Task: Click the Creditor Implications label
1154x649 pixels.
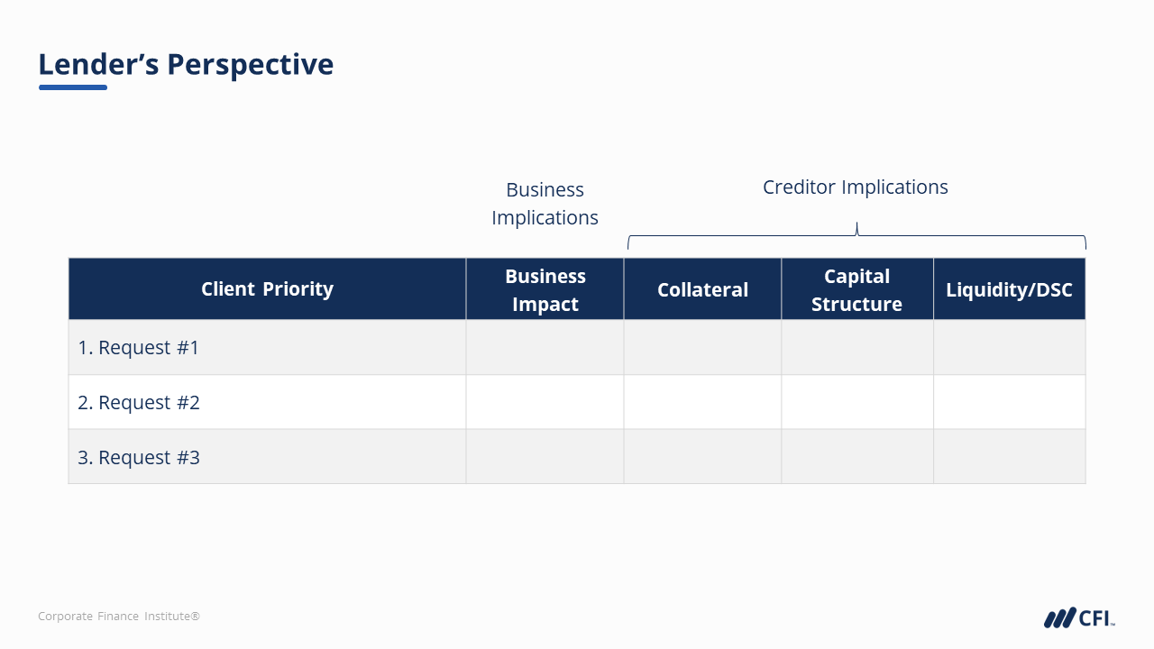Action: [855, 187]
